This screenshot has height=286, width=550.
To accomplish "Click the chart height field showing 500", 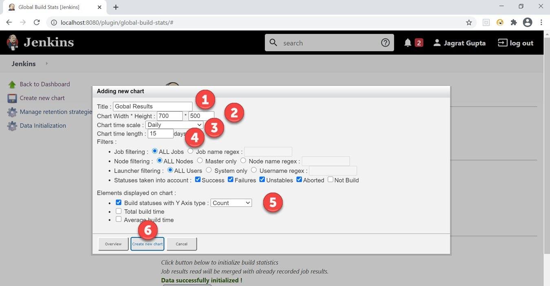I will [201, 116].
